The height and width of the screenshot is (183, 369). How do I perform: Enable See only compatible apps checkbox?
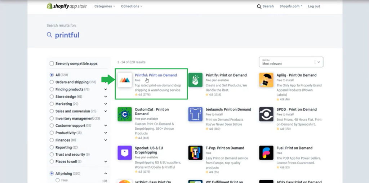pos(52,63)
